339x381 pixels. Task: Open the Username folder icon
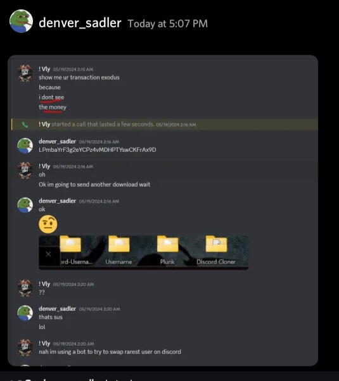pyautogui.click(x=118, y=244)
